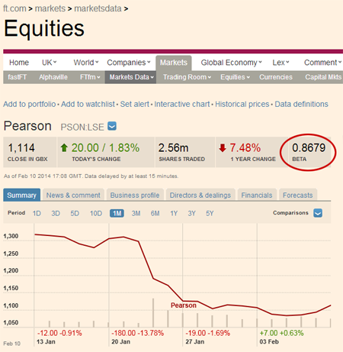
Task: Click the Add to portfolio link
Action: click(x=30, y=104)
